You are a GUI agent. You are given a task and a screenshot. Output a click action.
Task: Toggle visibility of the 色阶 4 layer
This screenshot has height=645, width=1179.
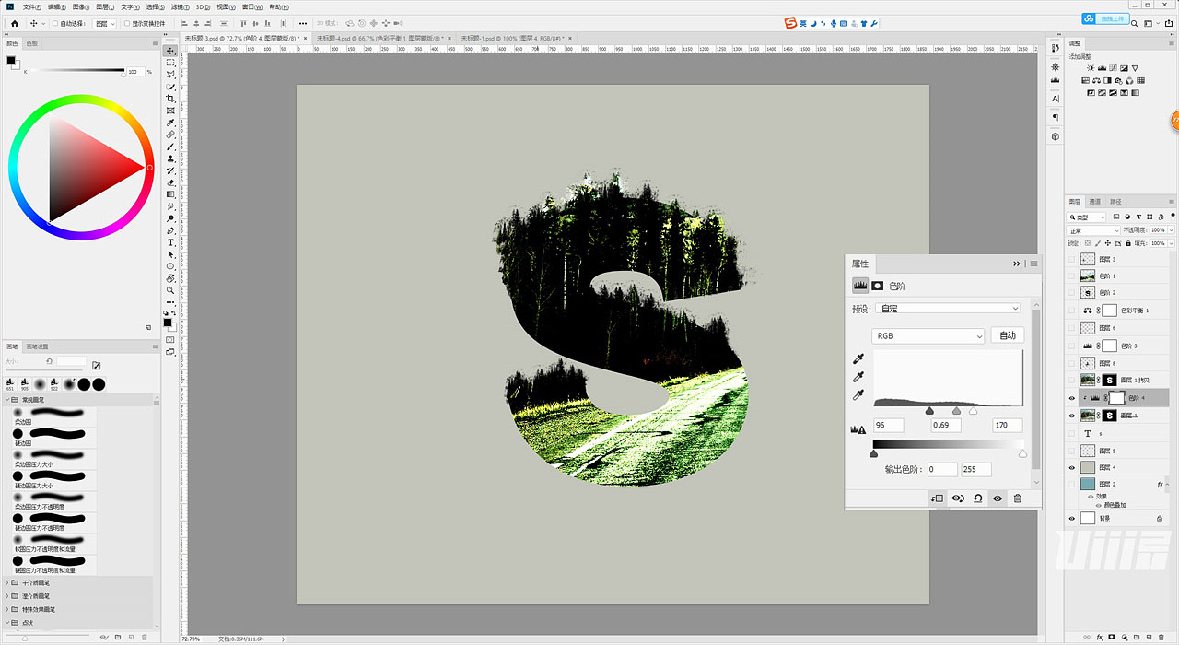tap(1071, 398)
